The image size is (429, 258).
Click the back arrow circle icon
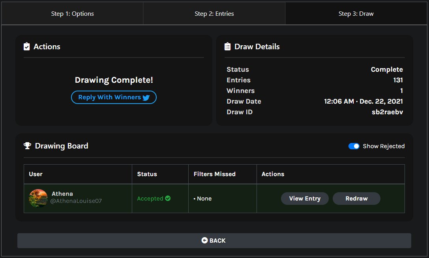(x=204, y=240)
